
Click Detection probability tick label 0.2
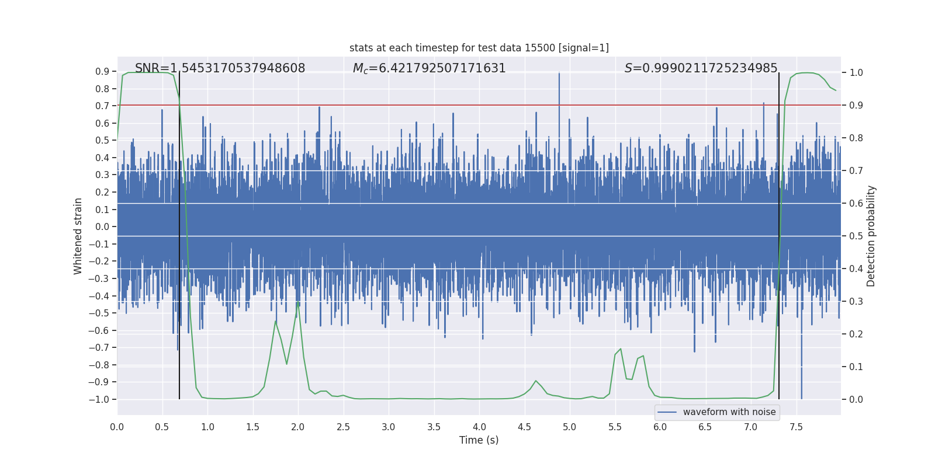(856, 334)
